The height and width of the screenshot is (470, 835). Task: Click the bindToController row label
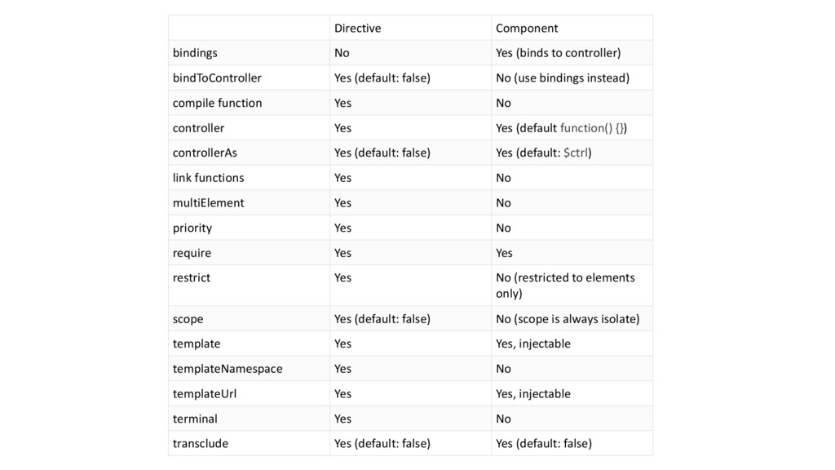[217, 78]
